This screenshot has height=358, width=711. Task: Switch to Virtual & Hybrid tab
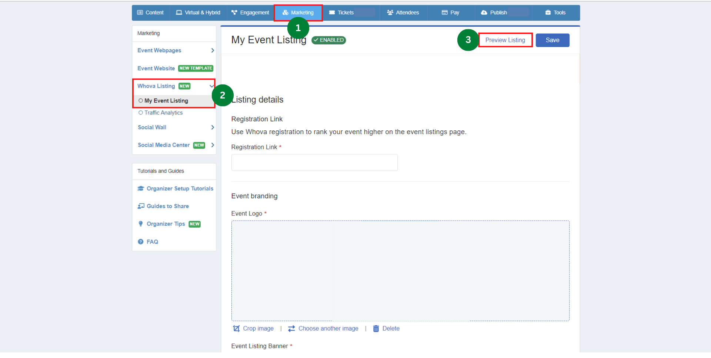point(198,13)
